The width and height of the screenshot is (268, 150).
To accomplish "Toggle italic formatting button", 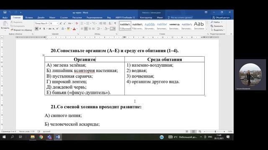I will [x=40, y=29].
